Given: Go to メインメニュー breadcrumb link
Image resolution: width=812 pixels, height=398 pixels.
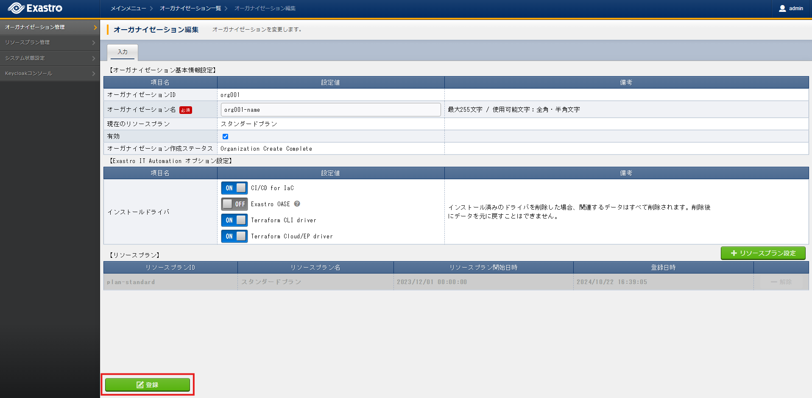Looking at the screenshot, I should (x=128, y=8).
